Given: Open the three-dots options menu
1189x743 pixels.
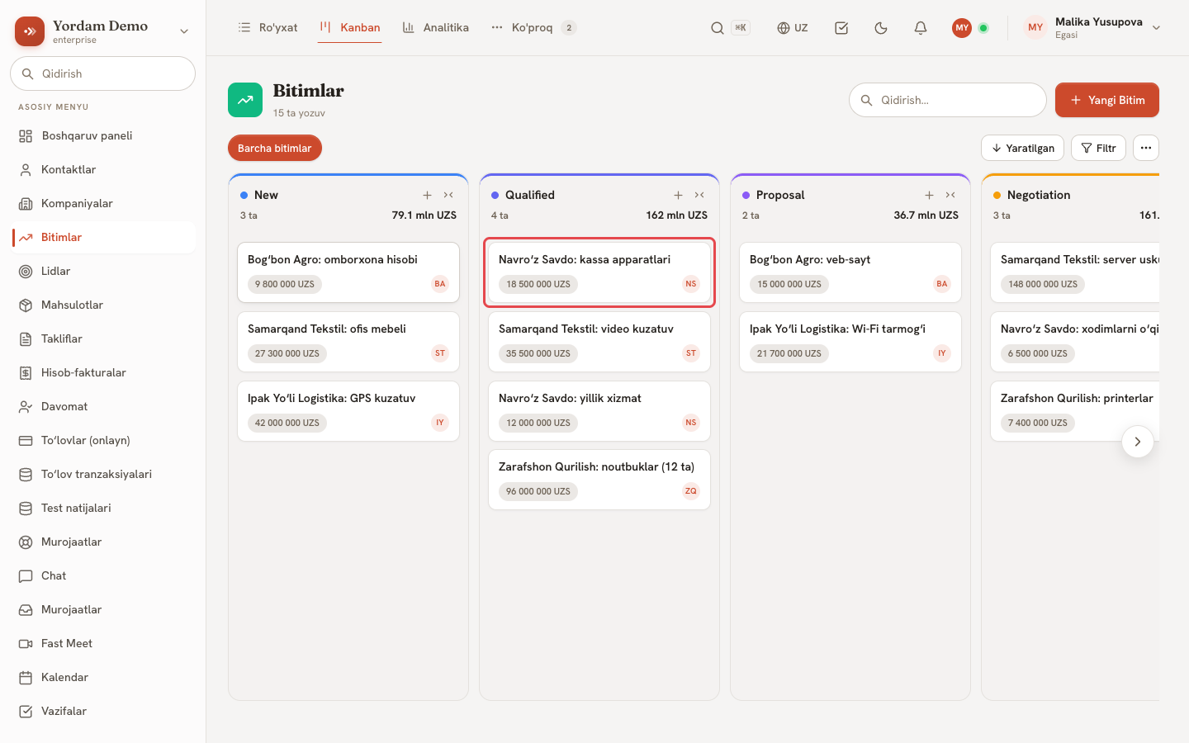Looking at the screenshot, I should pyautogui.click(x=1146, y=148).
